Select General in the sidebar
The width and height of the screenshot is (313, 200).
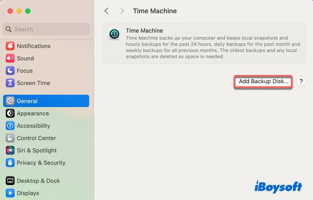point(27,101)
